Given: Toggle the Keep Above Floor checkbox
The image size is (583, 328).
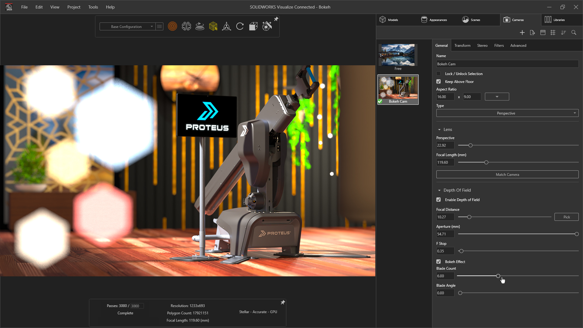Looking at the screenshot, I should coord(438,81).
